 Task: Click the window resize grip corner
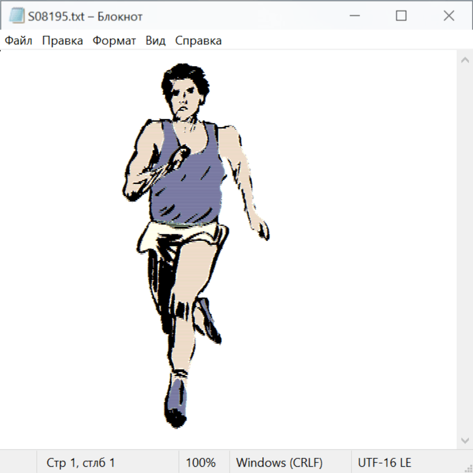click(468, 468)
